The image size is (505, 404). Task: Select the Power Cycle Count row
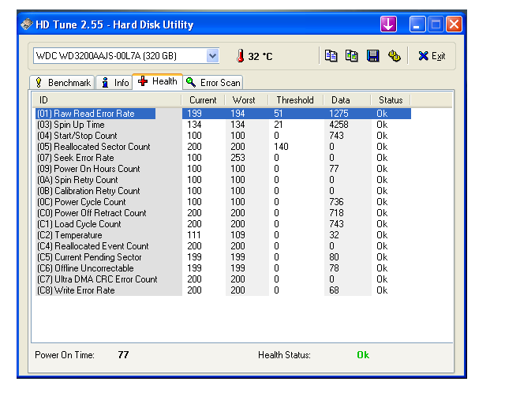tap(223, 202)
